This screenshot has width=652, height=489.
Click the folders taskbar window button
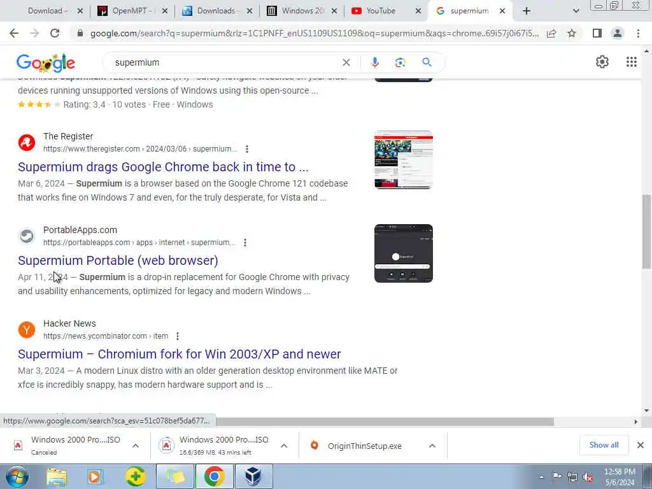click(175, 476)
